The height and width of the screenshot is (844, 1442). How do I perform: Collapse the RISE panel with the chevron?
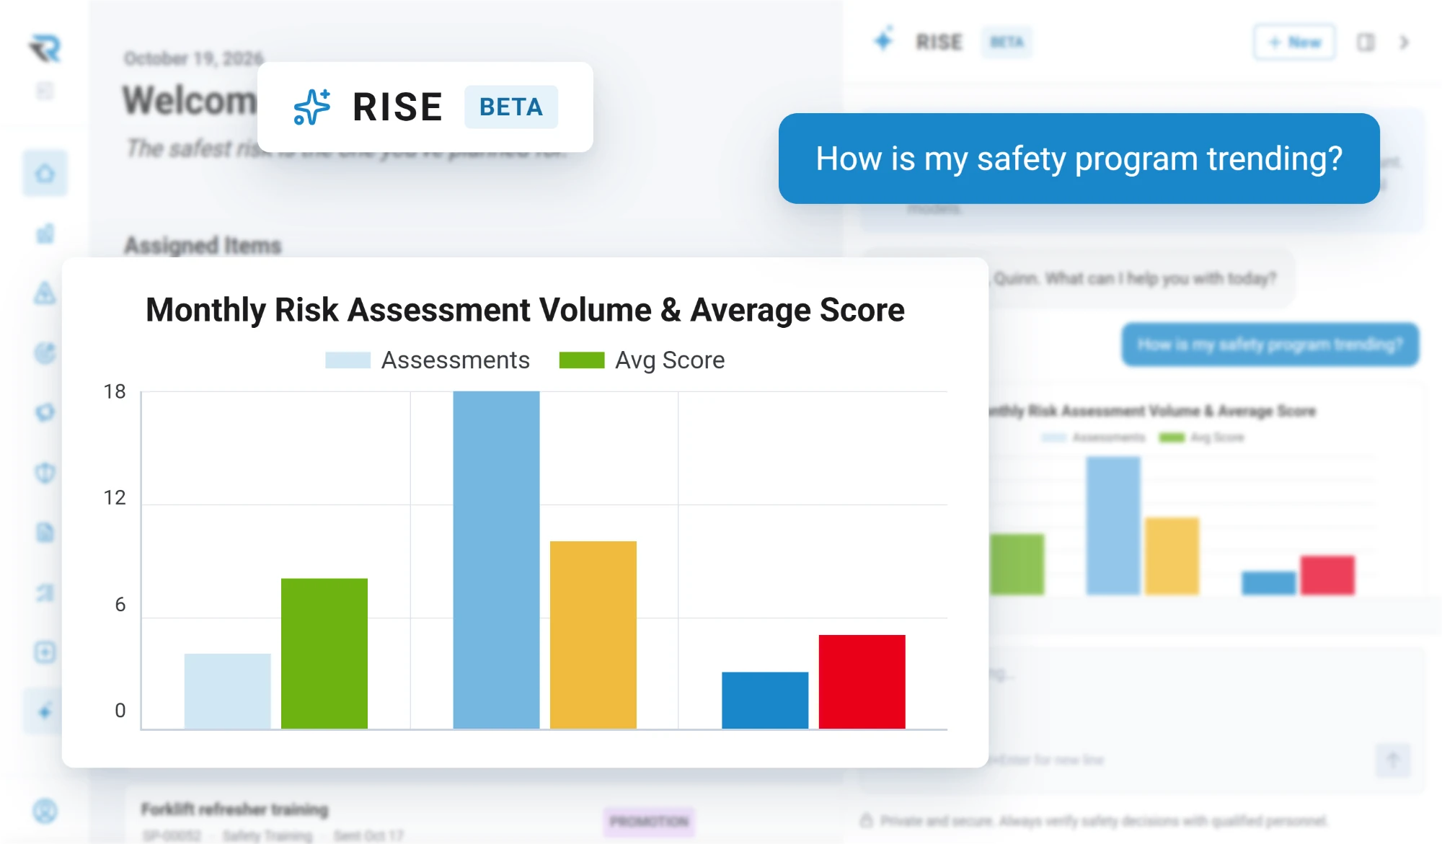[1404, 42]
